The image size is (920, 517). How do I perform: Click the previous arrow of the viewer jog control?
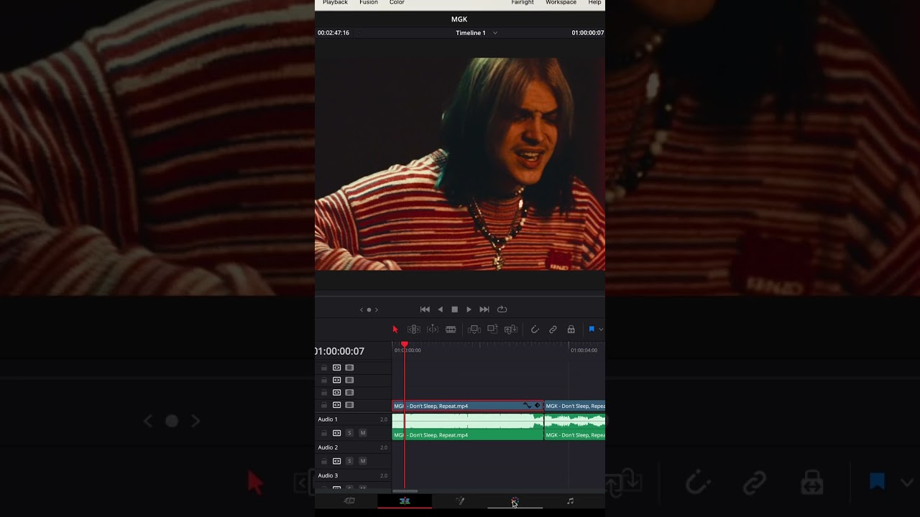tap(362, 309)
